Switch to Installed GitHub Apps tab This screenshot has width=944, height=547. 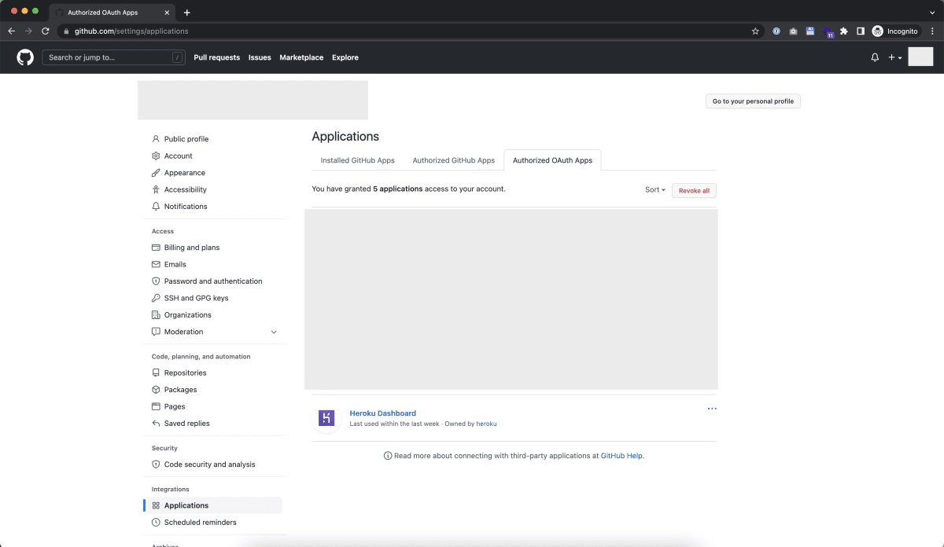(x=358, y=160)
